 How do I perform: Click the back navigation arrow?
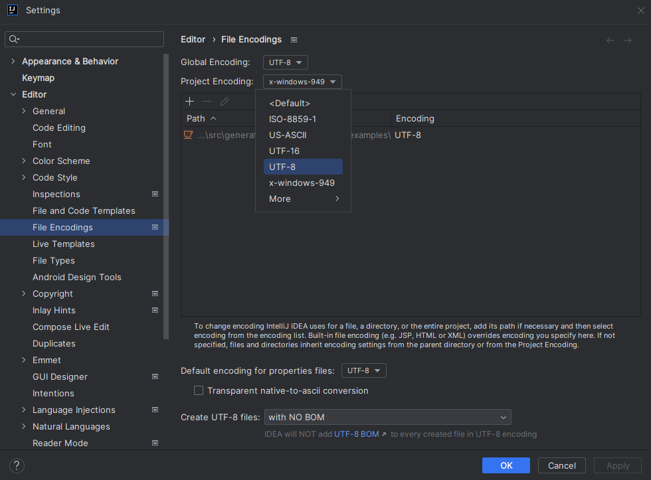[x=610, y=40]
